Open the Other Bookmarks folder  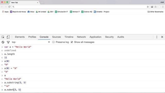pyautogui.click(x=155, y=12)
